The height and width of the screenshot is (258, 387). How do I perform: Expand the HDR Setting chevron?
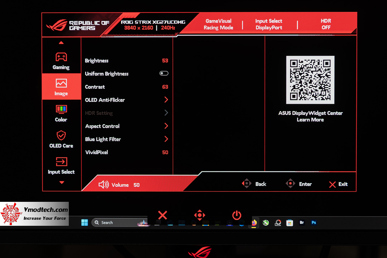point(166,113)
